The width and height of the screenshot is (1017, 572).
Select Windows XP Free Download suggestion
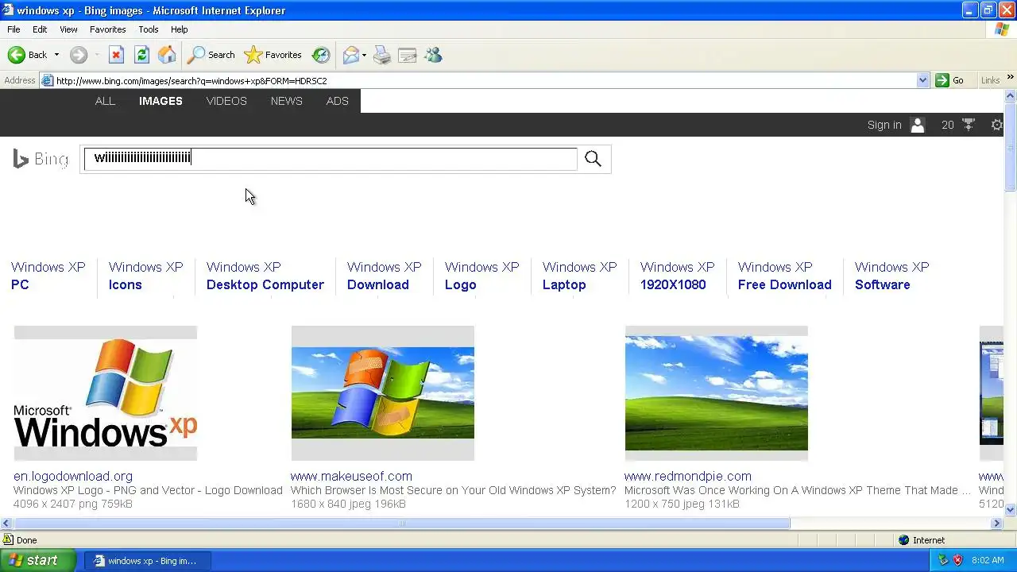784,276
